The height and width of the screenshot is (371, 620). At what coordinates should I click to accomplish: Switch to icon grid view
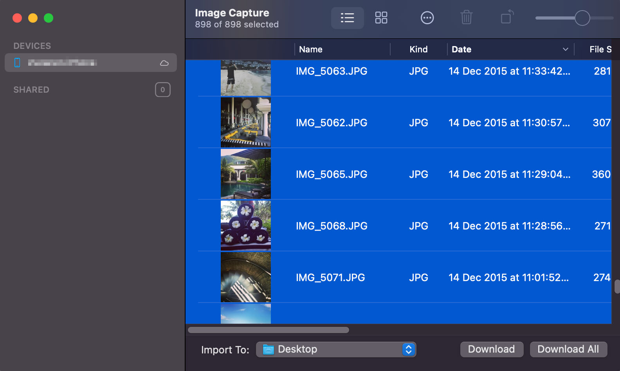coord(381,18)
